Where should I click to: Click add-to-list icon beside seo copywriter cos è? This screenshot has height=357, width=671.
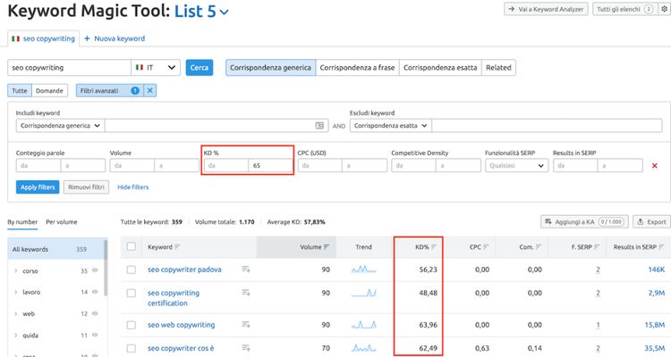(246, 347)
